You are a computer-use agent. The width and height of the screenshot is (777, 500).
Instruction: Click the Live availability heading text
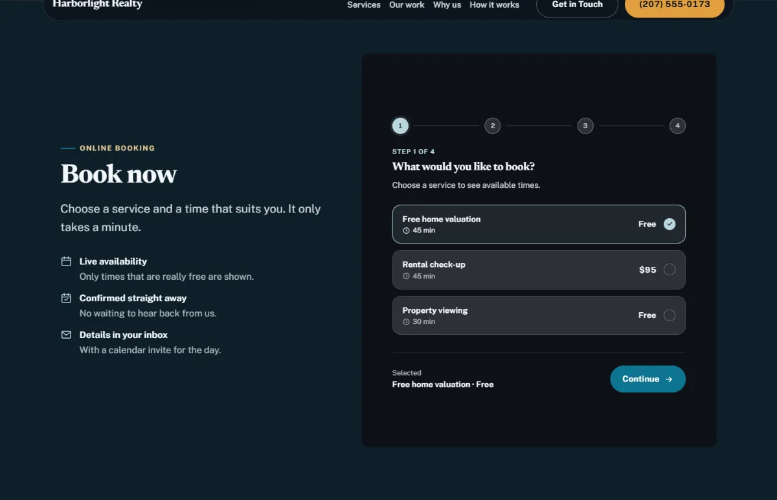tap(113, 262)
